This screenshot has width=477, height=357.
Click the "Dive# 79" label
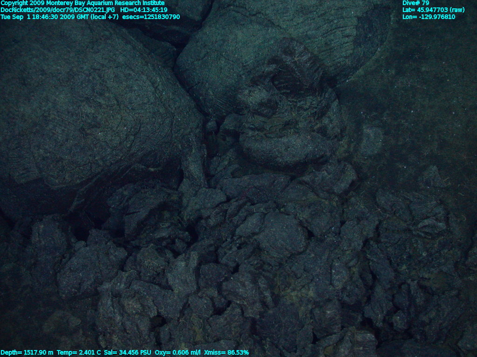(x=416, y=3)
